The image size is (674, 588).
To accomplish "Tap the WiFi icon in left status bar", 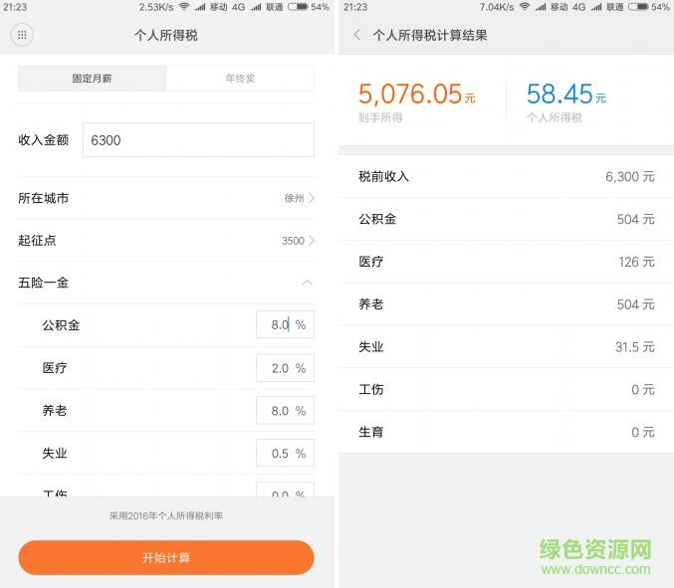I will pyautogui.click(x=183, y=7).
